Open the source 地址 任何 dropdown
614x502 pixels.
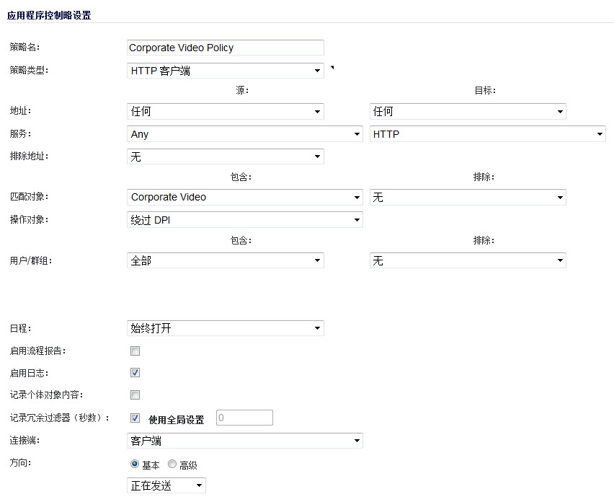(x=225, y=111)
